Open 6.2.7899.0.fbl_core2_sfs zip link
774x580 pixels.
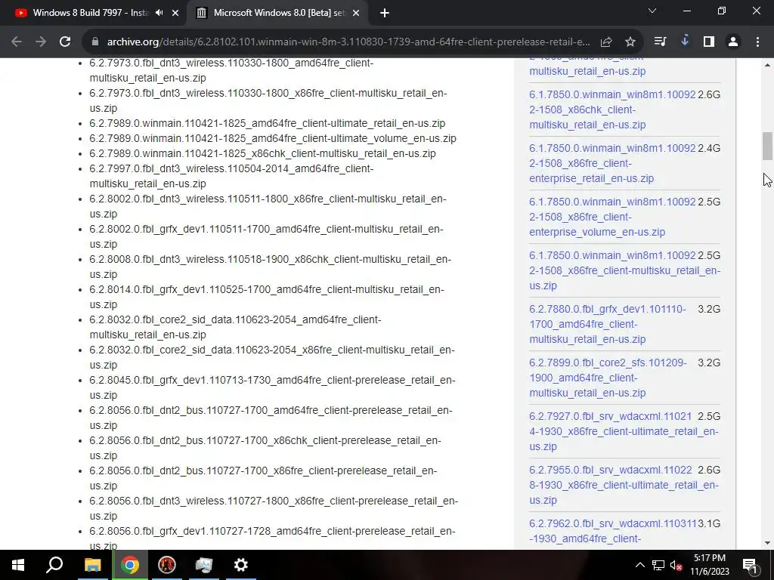(608, 378)
